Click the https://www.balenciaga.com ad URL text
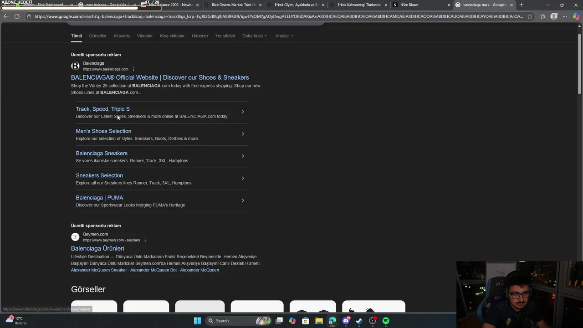The height and width of the screenshot is (328, 583). 106,69
